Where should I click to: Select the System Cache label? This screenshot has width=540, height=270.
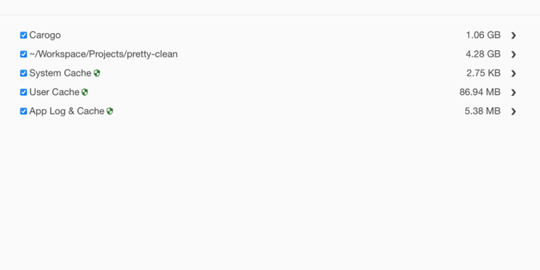point(60,73)
